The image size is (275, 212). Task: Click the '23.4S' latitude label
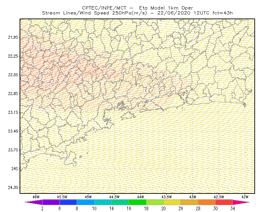pyautogui.click(x=13, y=131)
